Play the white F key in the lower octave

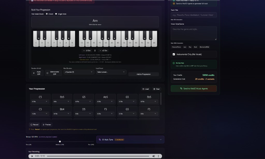[54, 43]
